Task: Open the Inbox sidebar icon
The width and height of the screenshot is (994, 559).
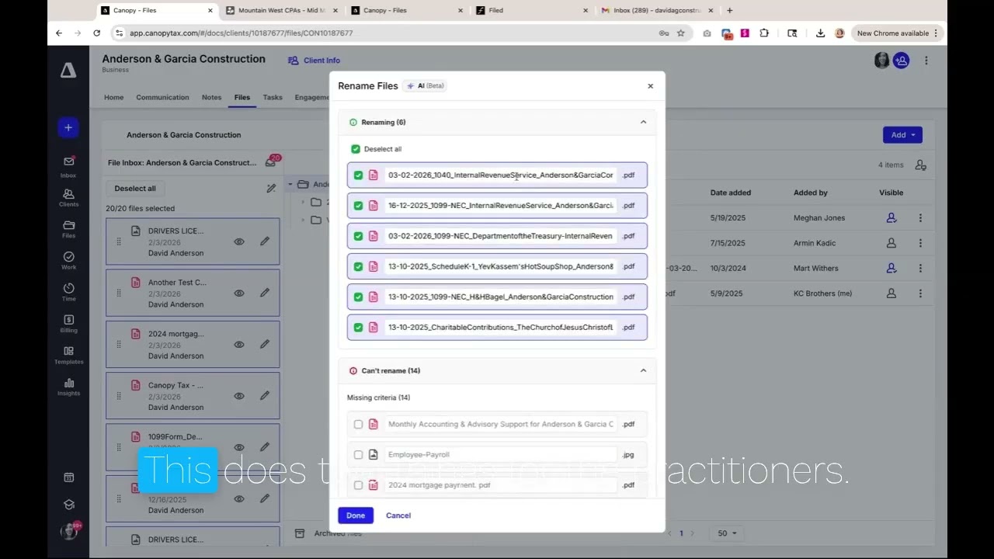Action: (x=68, y=165)
